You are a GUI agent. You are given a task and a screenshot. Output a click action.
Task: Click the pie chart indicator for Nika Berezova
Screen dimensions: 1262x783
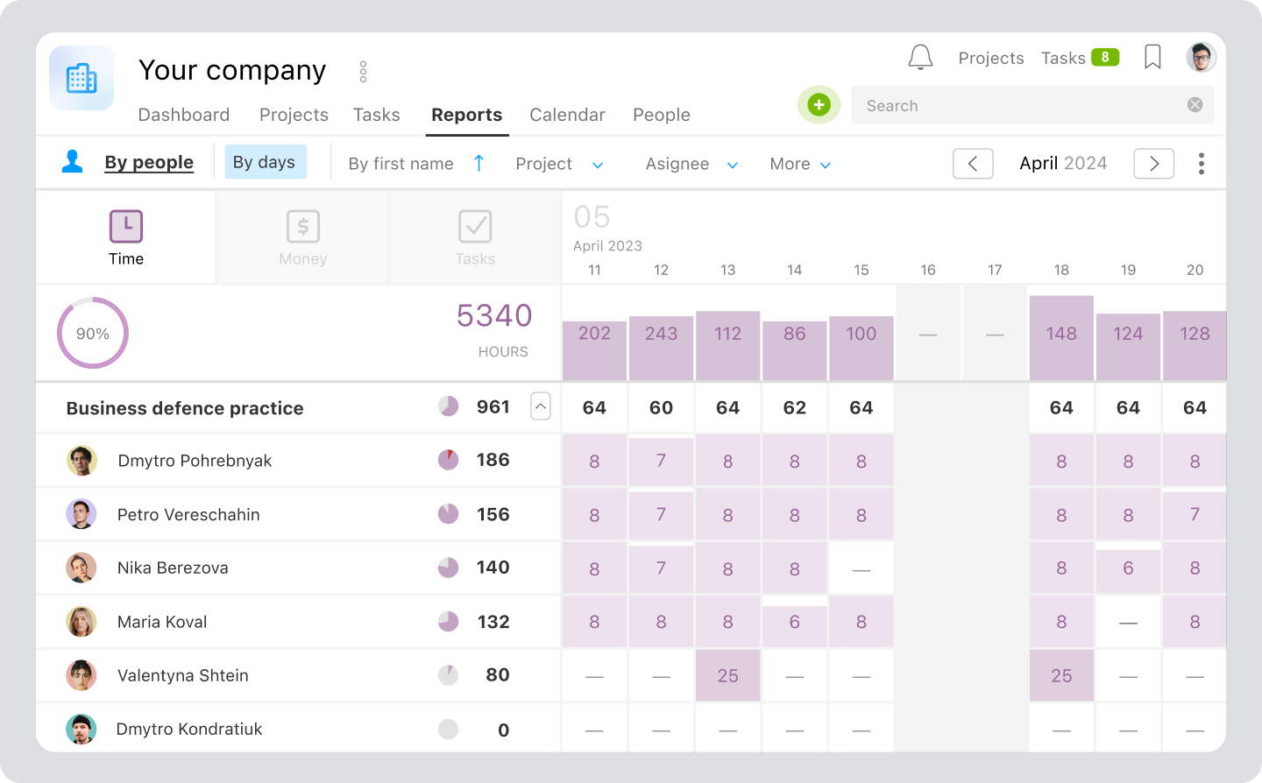pyautogui.click(x=448, y=568)
